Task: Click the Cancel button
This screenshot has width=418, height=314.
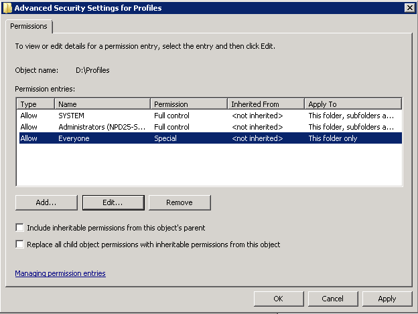Action: (333, 299)
